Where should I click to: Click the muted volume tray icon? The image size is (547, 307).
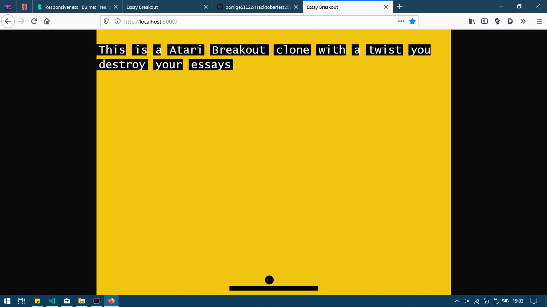[x=467, y=301]
